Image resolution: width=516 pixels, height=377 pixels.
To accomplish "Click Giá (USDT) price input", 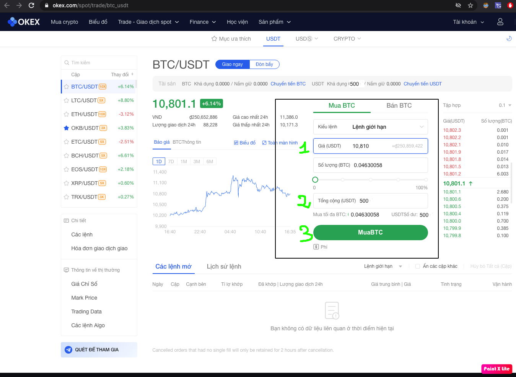I will pyautogui.click(x=370, y=146).
